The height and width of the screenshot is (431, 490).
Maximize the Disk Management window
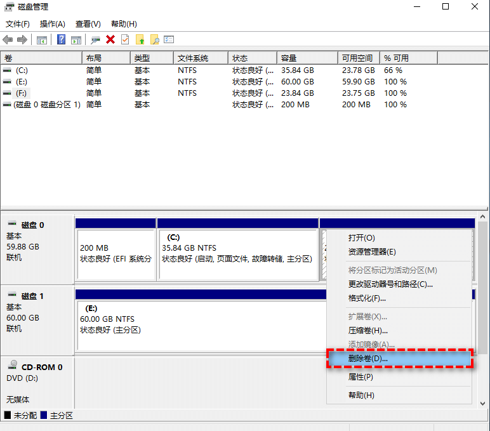(x=446, y=6)
